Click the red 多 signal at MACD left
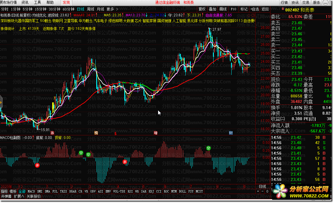The height and width of the screenshot is (203, 334). click(37, 165)
